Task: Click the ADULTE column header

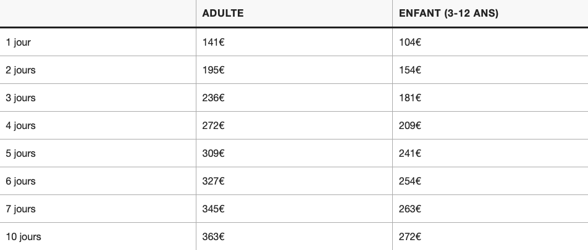Action: coord(223,13)
